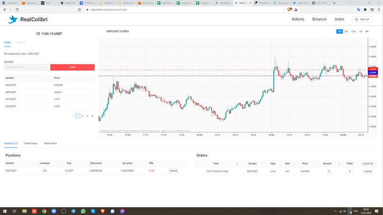Click the red 0.8534 price label on chart

[373, 69]
